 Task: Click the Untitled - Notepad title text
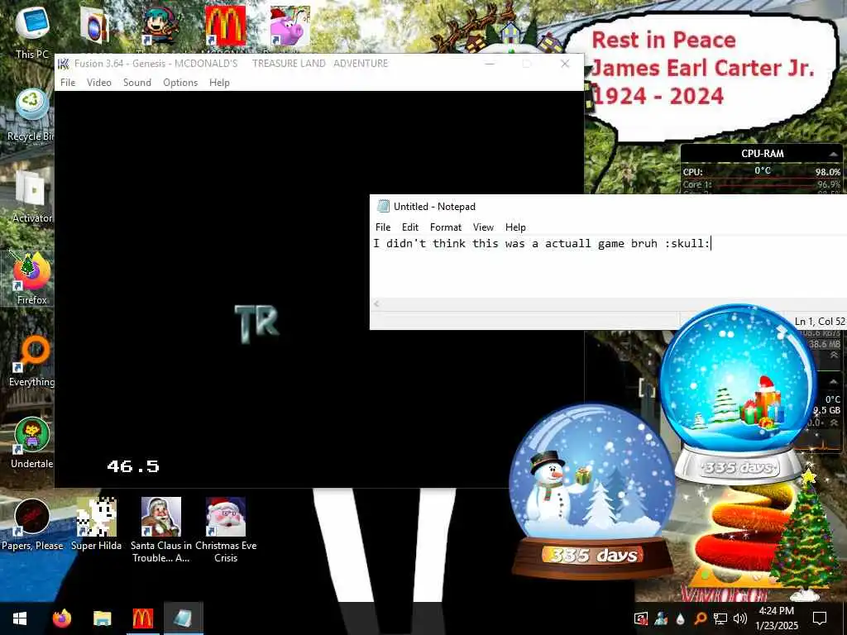tap(434, 206)
